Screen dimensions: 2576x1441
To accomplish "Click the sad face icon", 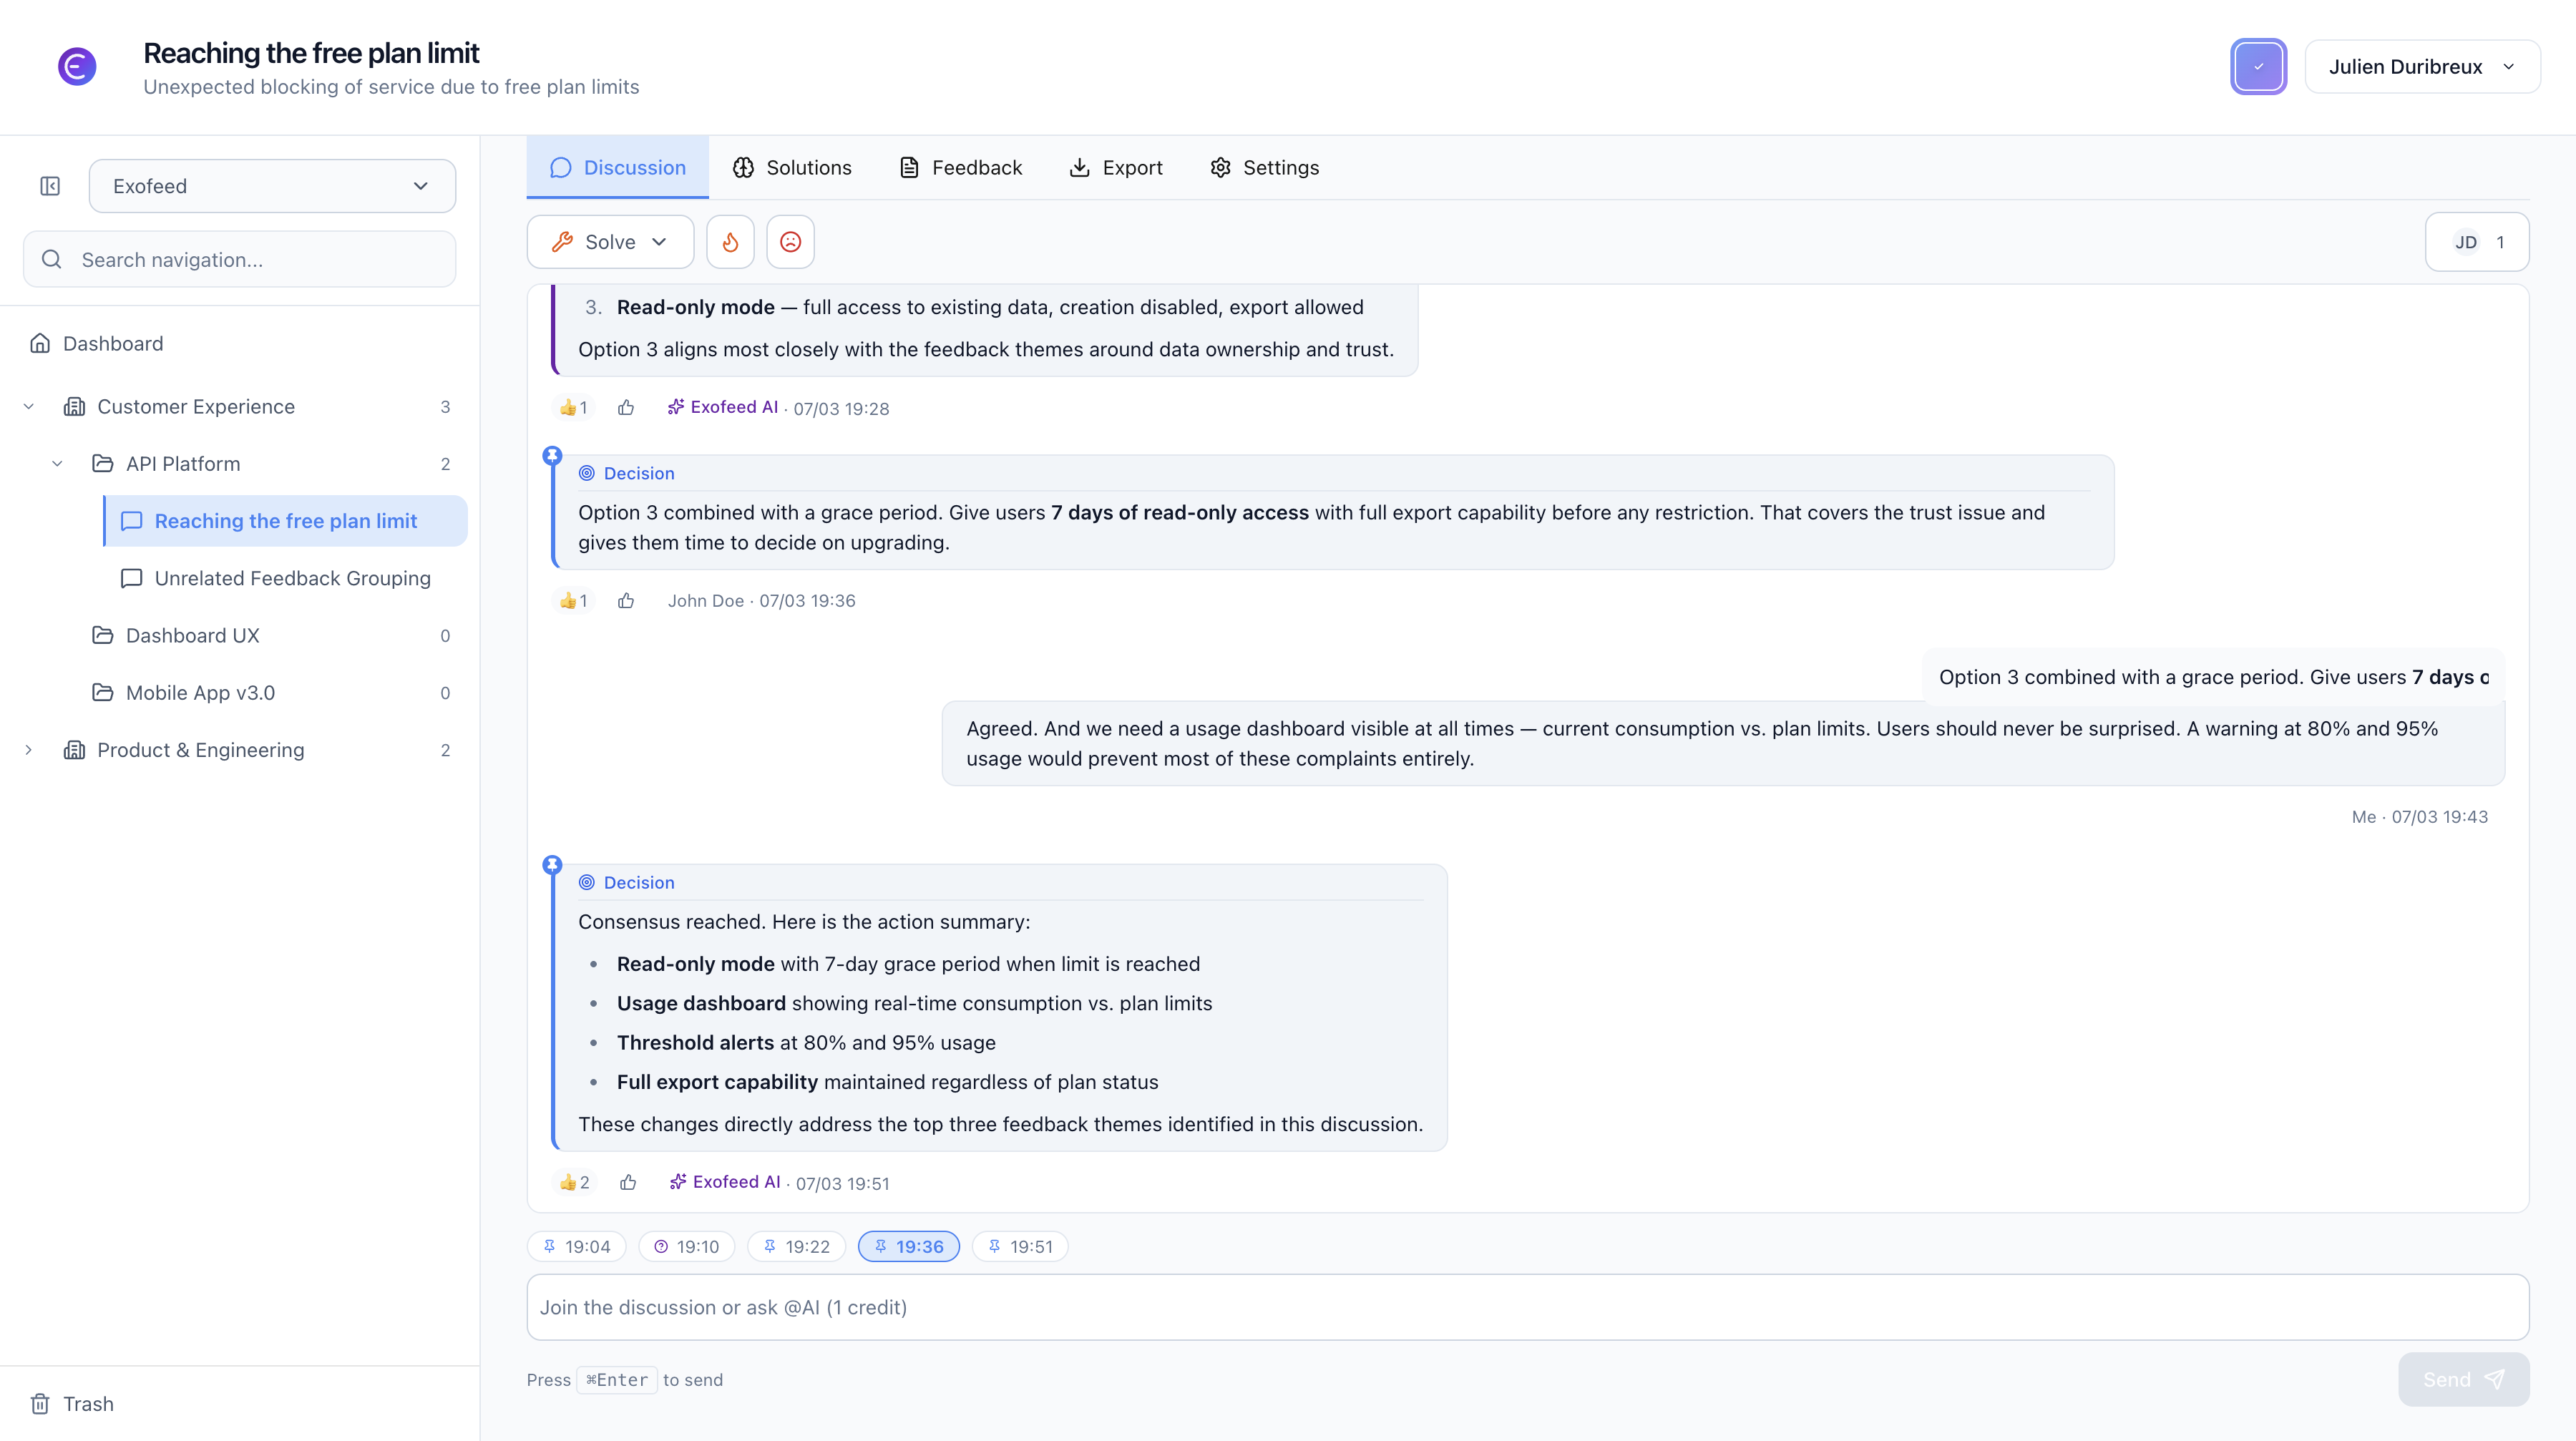I will [x=790, y=242].
